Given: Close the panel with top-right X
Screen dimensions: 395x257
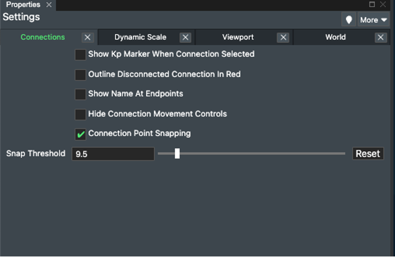Looking at the screenshot, I should pos(383,5).
